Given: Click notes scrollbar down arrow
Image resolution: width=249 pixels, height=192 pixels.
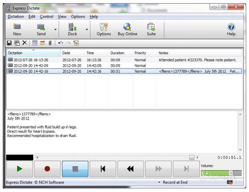Looking at the screenshot, I should click(240, 150).
